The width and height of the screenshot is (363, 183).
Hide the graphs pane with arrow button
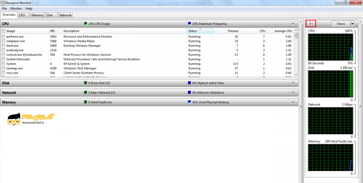pos(310,24)
